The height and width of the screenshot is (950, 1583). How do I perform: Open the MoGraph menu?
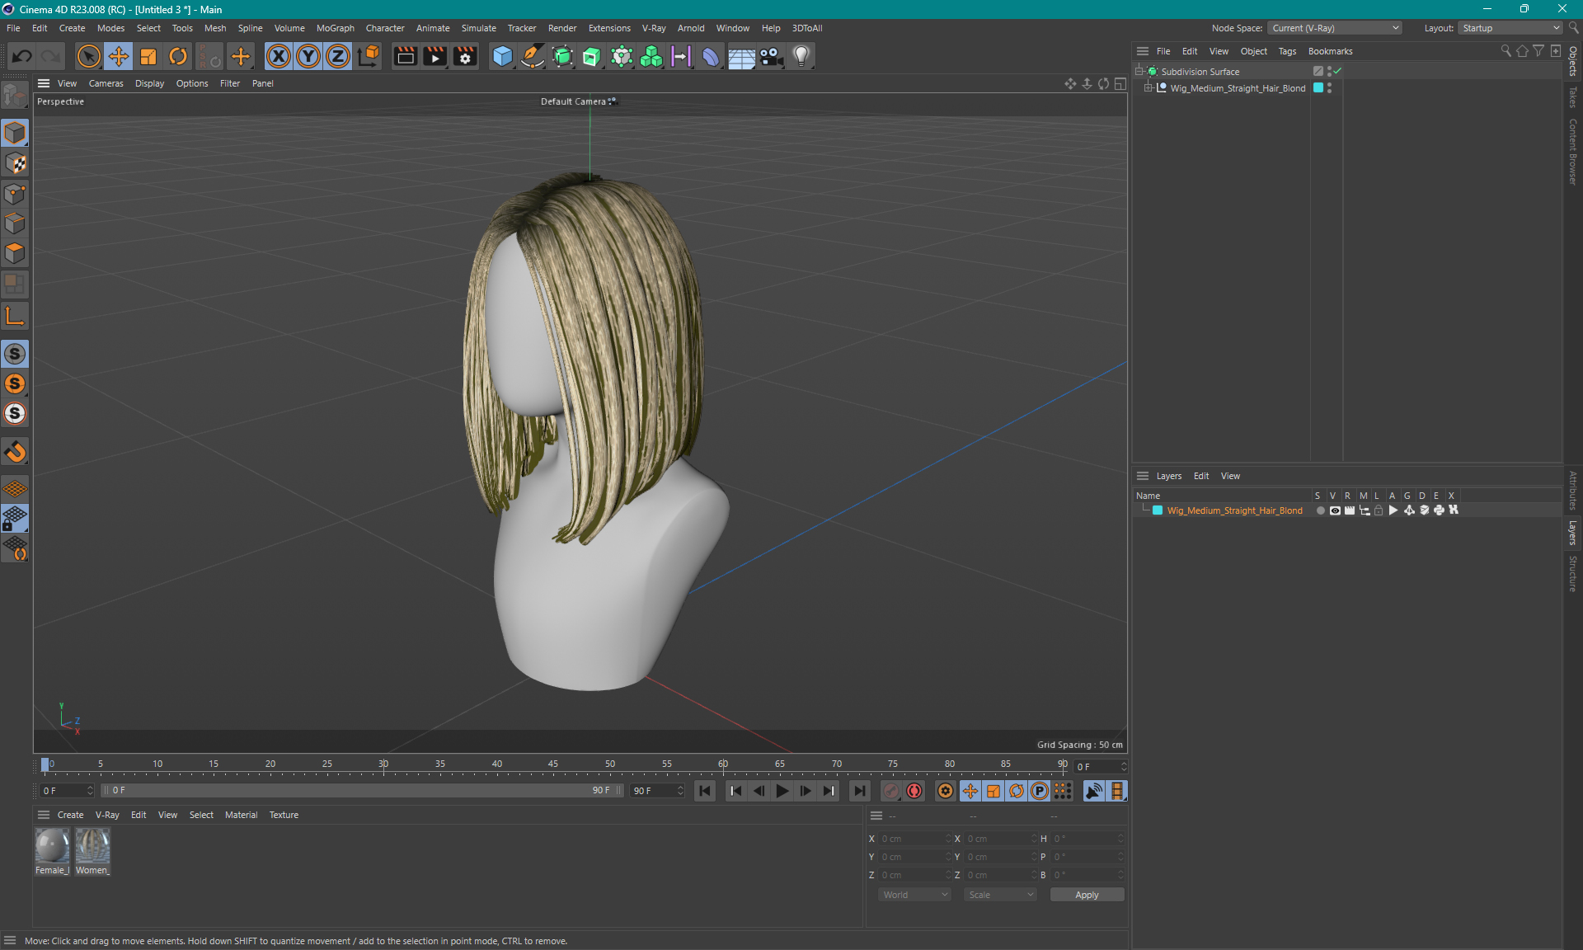(335, 28)
